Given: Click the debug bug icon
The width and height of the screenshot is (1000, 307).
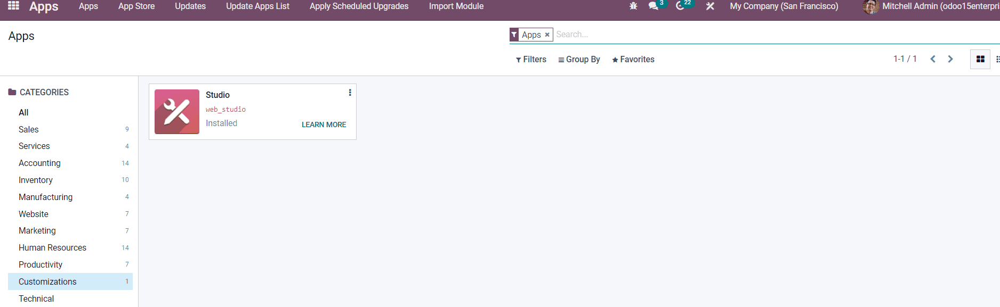Looking at the screenshot, I should [633, 6].
